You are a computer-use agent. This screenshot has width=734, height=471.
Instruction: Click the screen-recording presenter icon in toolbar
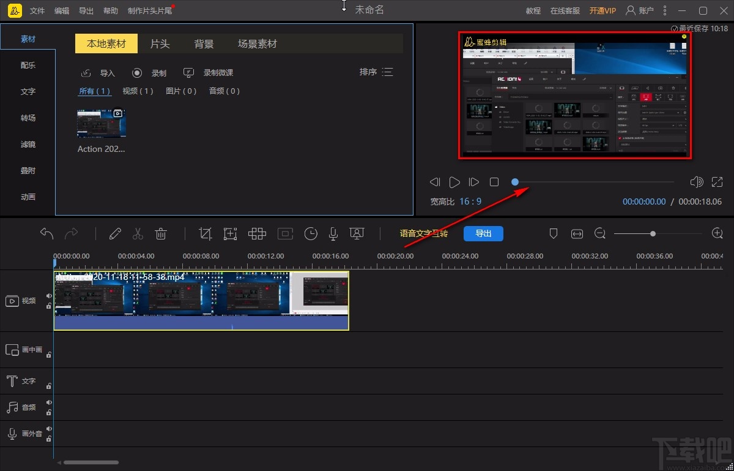357,233
